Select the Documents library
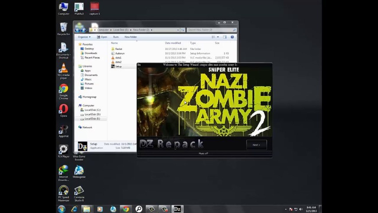 [x=91, y=75]
